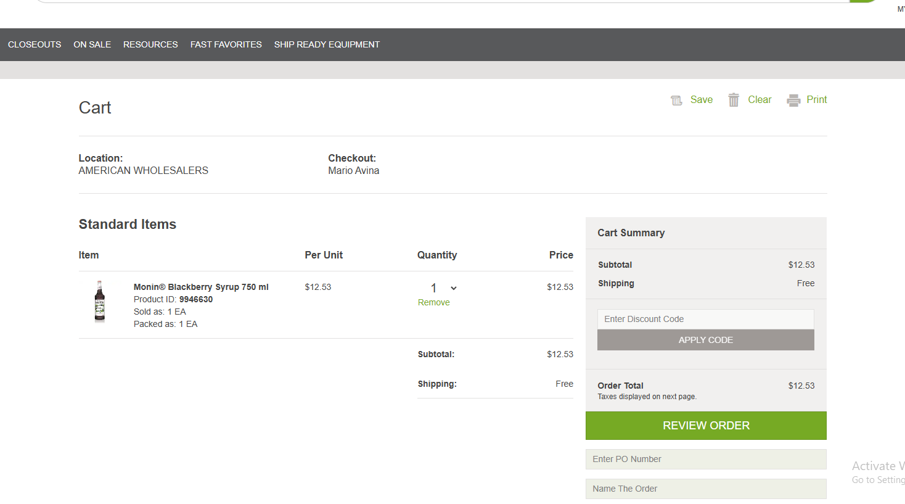Viewport: 905px width, 504px height.
Task: Open the CLOSEOUTS menu
Action: tap(35, 44)
